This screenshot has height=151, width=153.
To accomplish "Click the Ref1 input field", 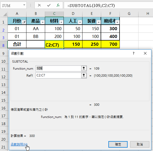I will [x=58, y=75].
